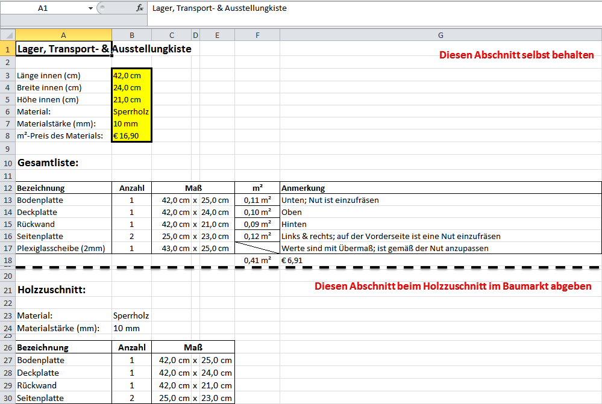This screenshot has width=602, height=404.
Task: Select column F header
Action: tap(257, 36)
